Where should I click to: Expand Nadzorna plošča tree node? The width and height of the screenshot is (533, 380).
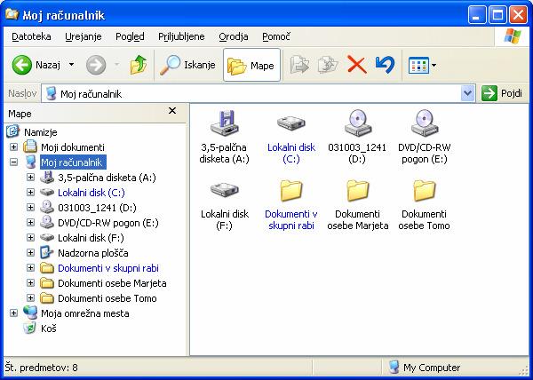(30, 253)
